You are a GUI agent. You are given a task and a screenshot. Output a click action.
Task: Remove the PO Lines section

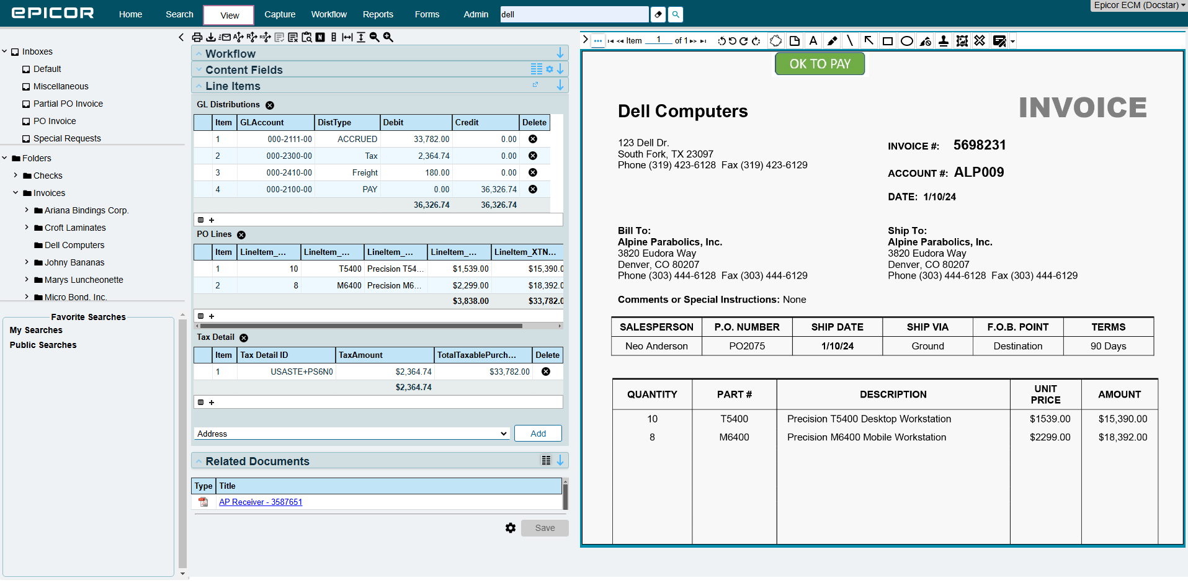pyautogui.click(x=241, y=235)
